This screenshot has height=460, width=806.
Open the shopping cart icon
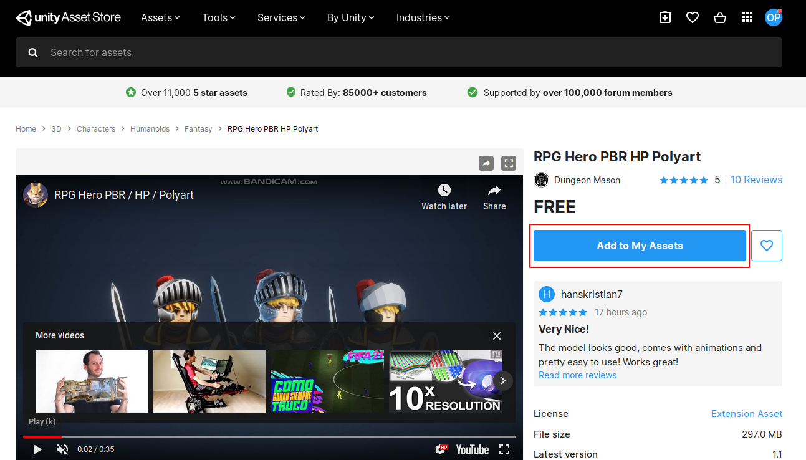point(720,17)
